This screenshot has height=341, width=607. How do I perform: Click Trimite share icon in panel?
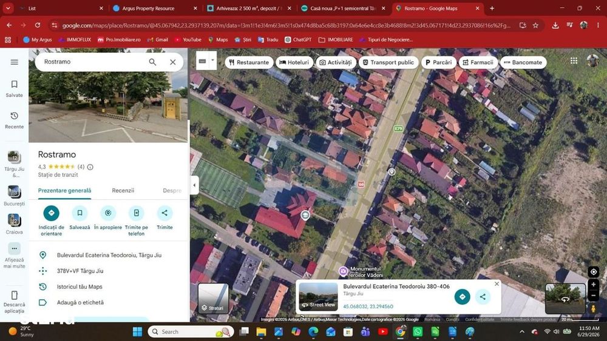tap(164, 213)
